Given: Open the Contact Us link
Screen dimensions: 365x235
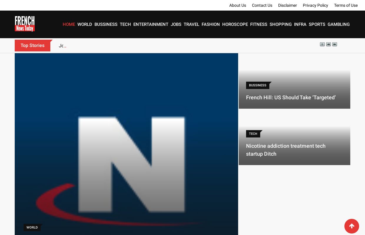Looking at the screenshot, I should 262,5.
